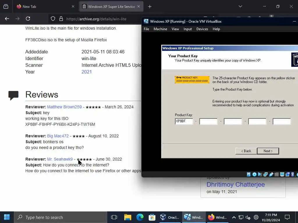The image size is (298, 223).
Task: Click the padlock site security icon
Action: pos(61,19)
